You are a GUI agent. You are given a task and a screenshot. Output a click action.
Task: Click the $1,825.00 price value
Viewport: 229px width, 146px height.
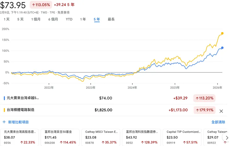click(103, 110)
